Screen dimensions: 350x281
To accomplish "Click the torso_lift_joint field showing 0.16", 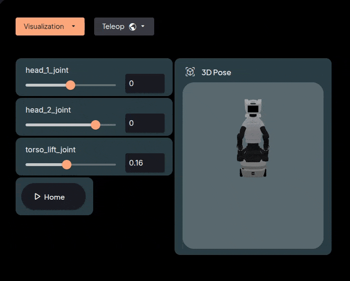I will pyautogui.click(x=145, y=163).
